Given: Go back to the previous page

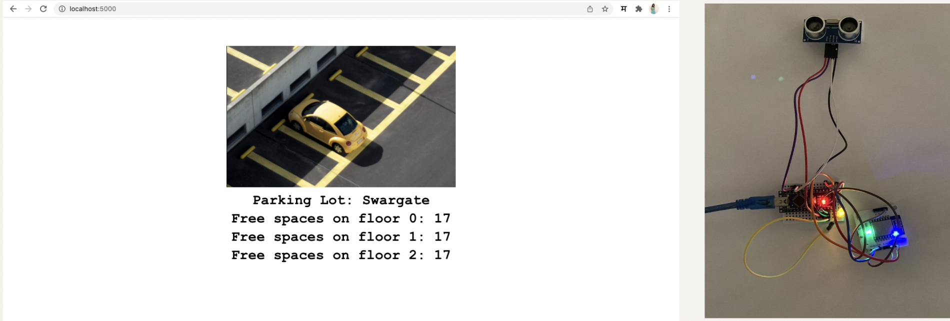Looking at the screenshot, I should pyautogui.click(x=13, y=9).
